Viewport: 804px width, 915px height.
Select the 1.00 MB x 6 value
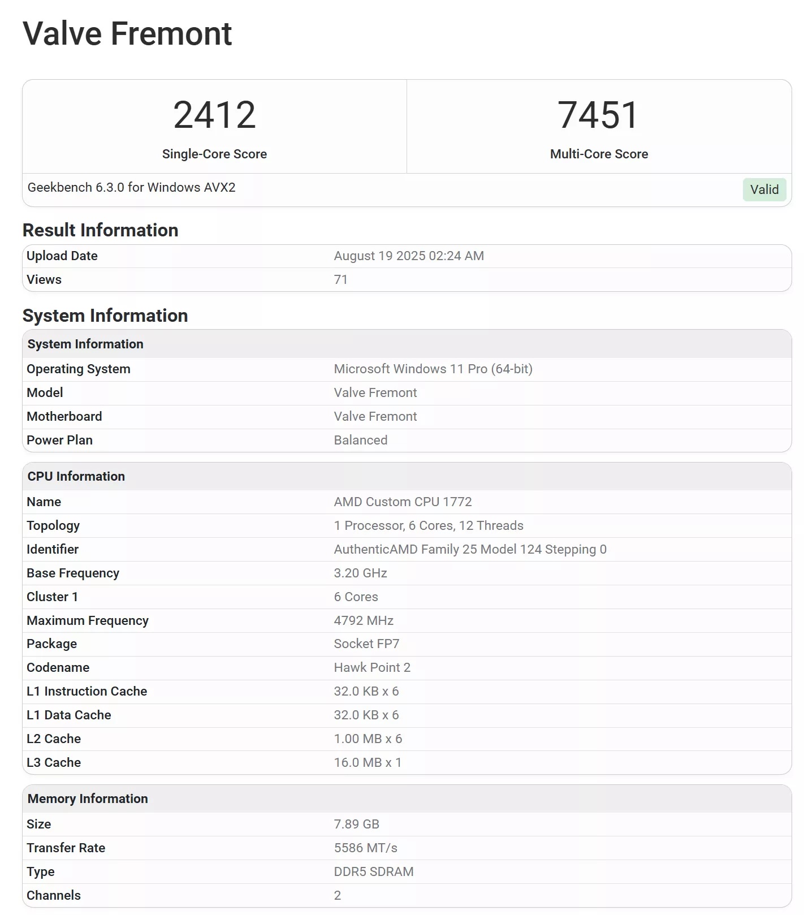point(368,739)
